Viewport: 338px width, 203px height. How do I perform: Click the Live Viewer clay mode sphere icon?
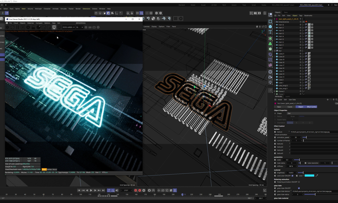tap(38, 27)
